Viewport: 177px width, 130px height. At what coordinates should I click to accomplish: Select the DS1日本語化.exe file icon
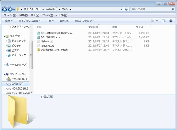39,37
